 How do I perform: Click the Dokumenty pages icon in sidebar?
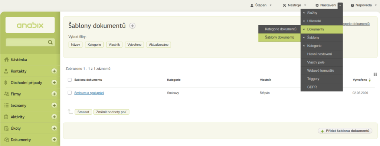click(7, 140)
